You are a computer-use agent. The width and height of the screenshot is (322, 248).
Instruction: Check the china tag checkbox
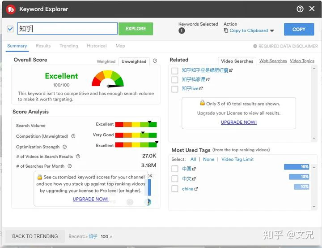pyautogui.click(x=175, y=189)
